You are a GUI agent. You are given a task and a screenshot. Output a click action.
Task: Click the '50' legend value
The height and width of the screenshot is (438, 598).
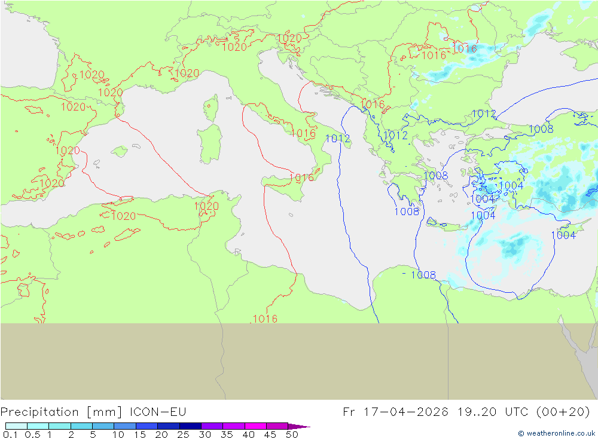coord(292,434)
